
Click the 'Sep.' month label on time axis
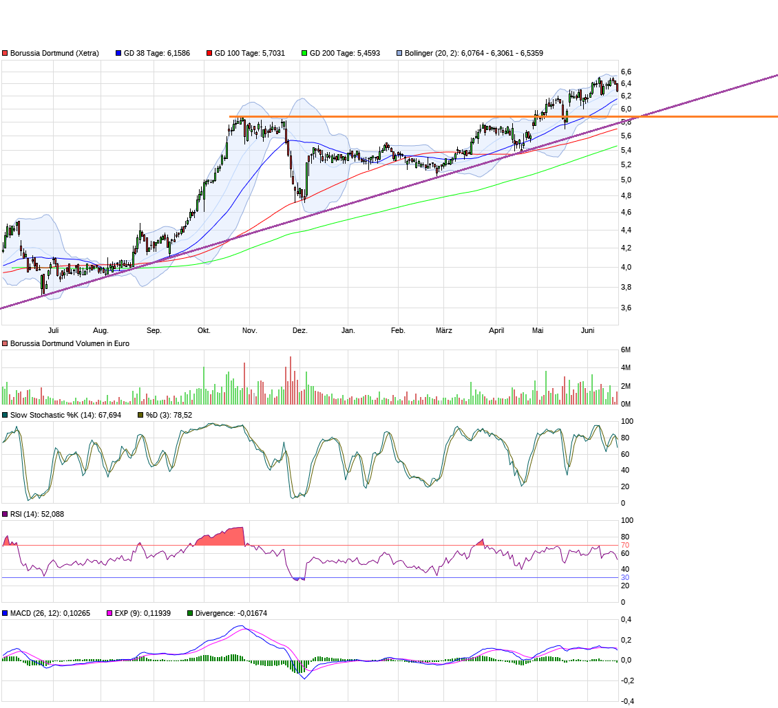[x=154, y=330]
